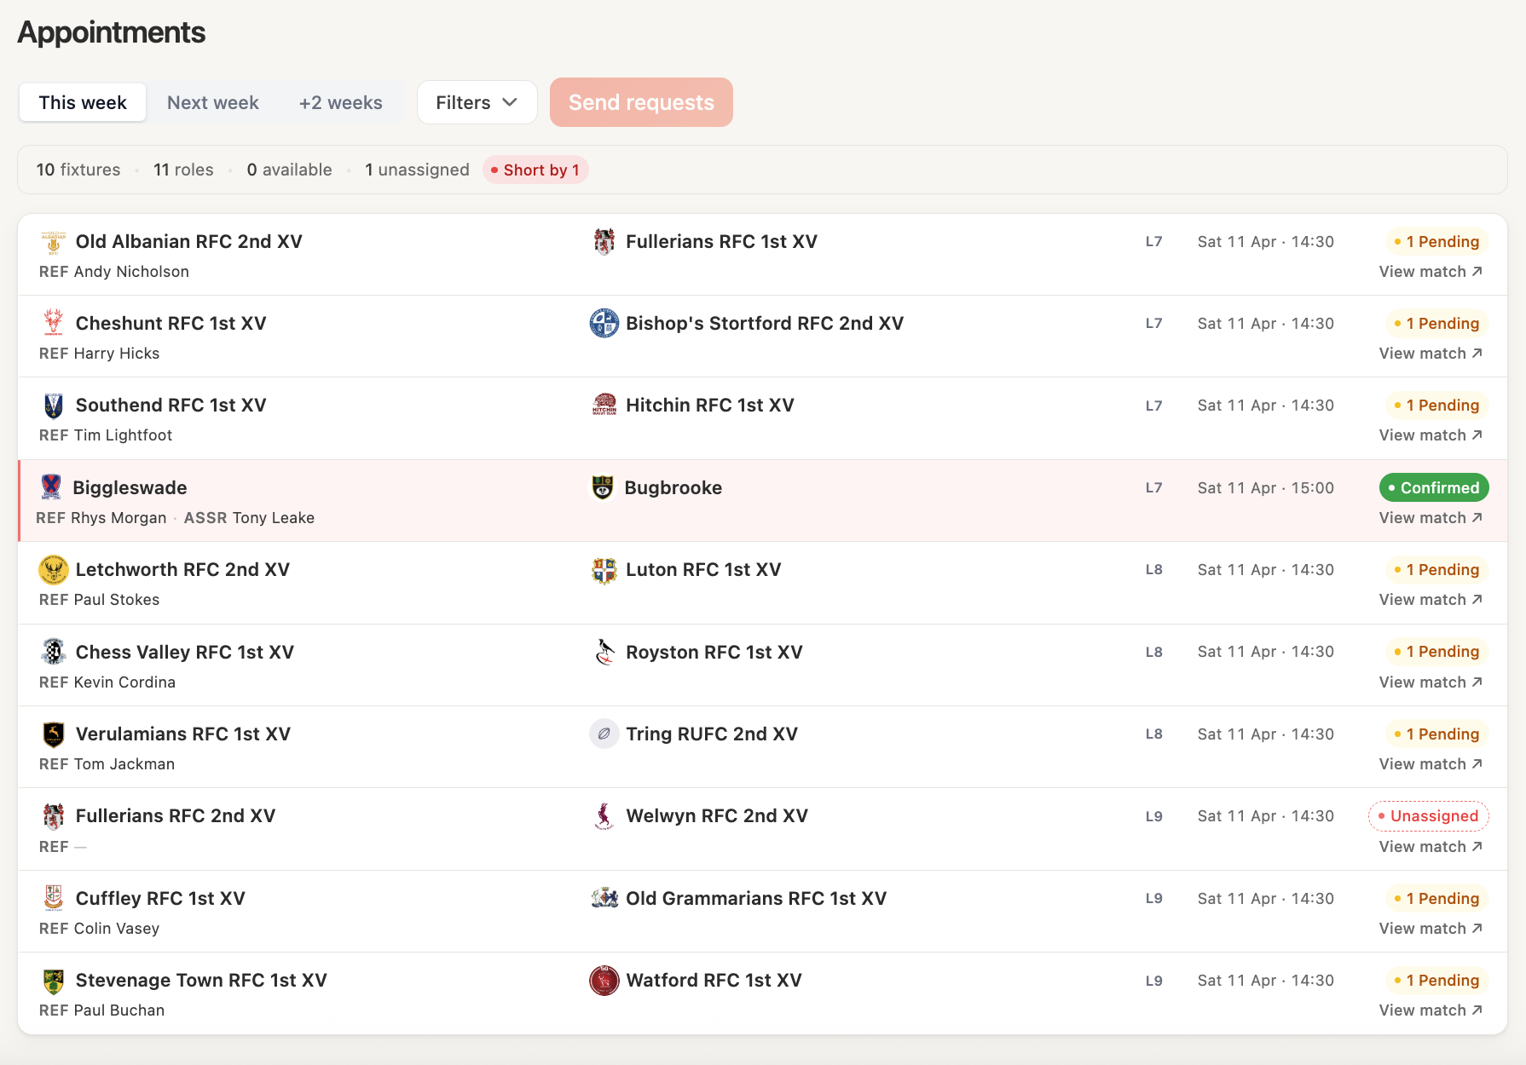This screenshot has width=1526, height=1065.
Task: Open View match for Biggleswade fixture
Action: point(1431,518)
